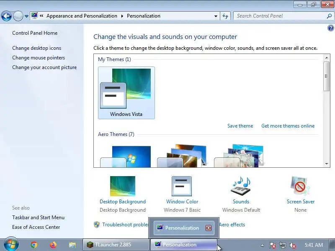
Task: Open Taskbar and Start Menu
Action: click(x=38, y=218)
